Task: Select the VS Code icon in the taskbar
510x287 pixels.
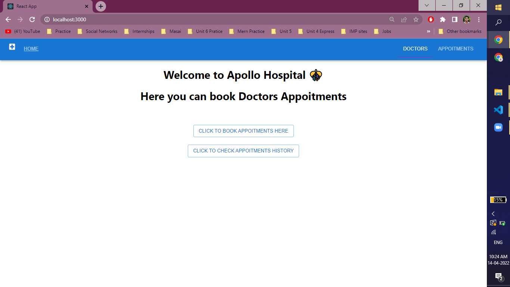Action: (x=498, y=109)
